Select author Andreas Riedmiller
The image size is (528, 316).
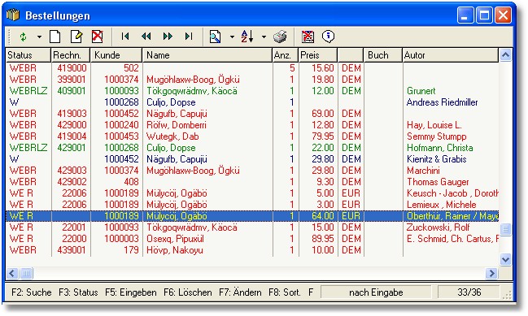442,102
